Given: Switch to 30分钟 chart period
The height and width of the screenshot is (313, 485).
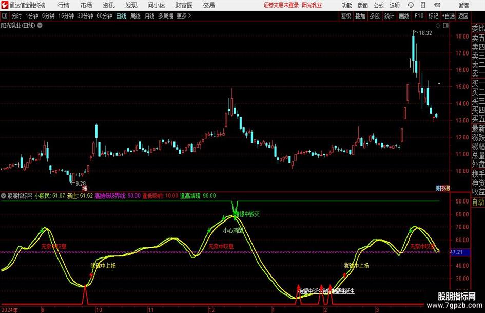Looking at the screenshot, I should [85, 16].
